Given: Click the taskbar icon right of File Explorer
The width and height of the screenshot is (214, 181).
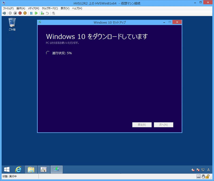Looking at the screenshot, I should coord(44,170).
